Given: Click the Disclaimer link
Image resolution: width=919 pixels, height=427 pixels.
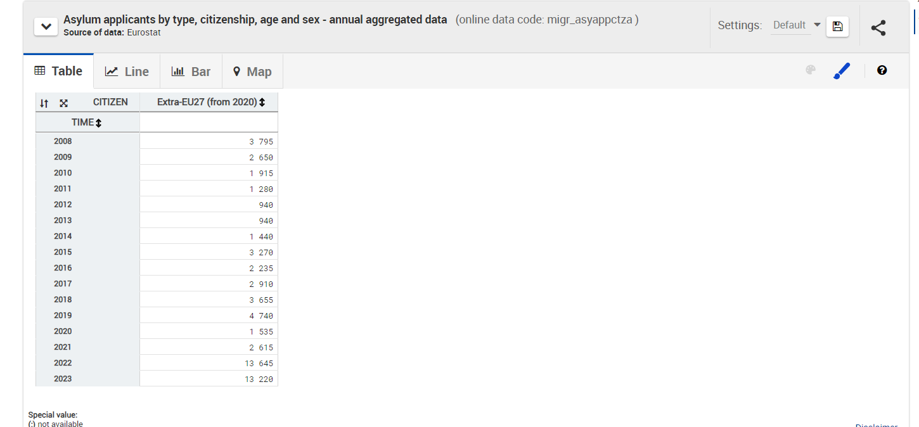Looking at the screenshot, I should pos(876,426).
